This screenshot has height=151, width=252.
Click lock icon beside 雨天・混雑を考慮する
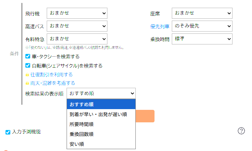click(27, 83)
